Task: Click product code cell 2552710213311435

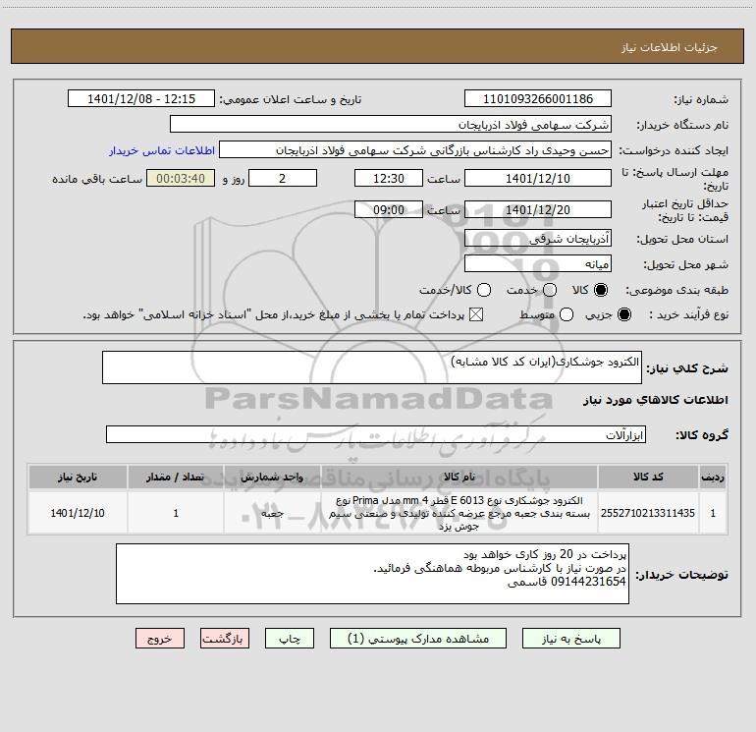Action: 648,513
